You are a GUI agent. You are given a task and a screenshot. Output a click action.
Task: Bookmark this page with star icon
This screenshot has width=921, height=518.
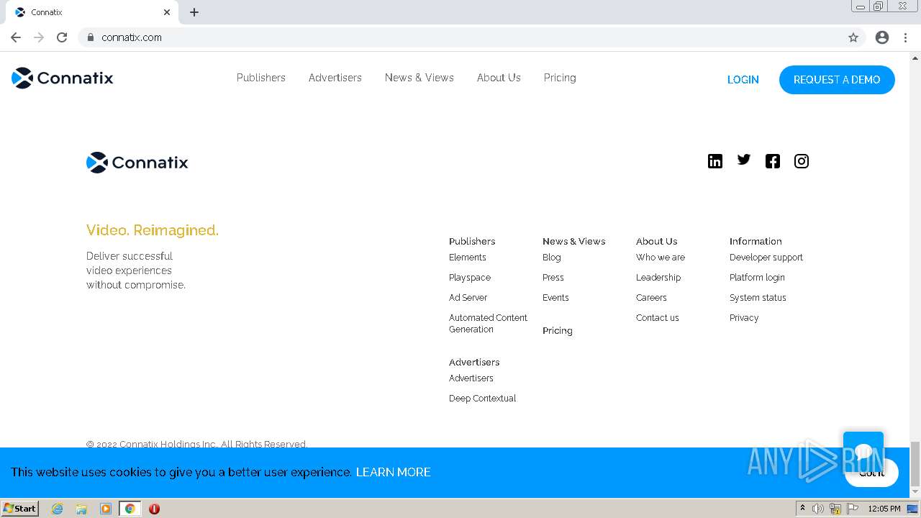[853, 37]
